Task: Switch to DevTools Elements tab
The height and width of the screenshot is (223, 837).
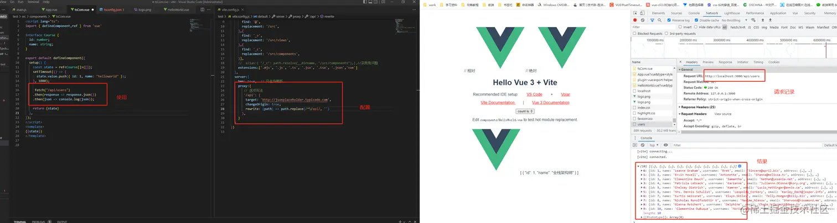Action: click(x=658, y=13)
